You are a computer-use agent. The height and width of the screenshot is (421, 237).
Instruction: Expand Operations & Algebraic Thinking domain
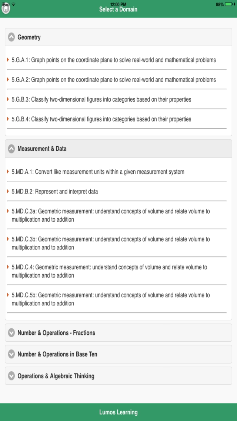[x=56, y=376]
